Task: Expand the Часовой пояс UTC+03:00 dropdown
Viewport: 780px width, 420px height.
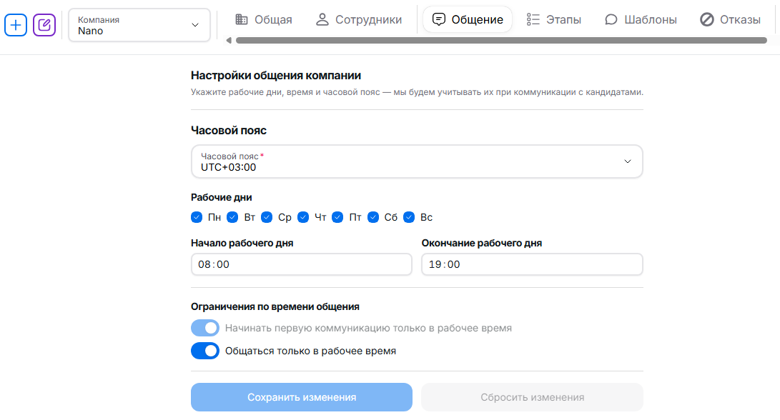Action: 417,161
